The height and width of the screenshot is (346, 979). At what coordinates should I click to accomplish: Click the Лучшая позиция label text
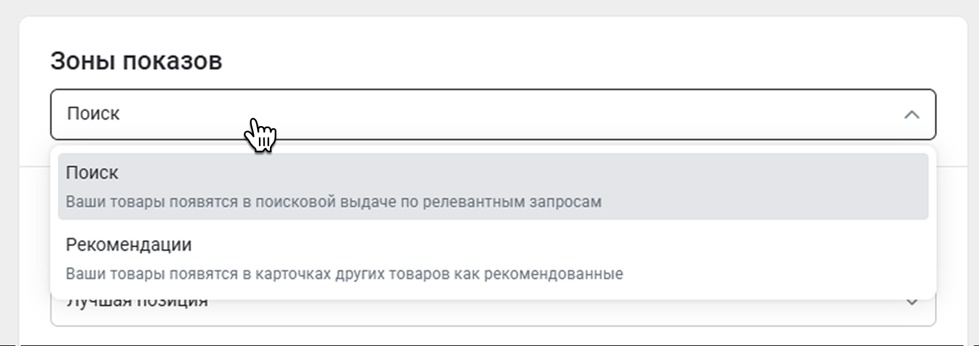pos(137,302)
